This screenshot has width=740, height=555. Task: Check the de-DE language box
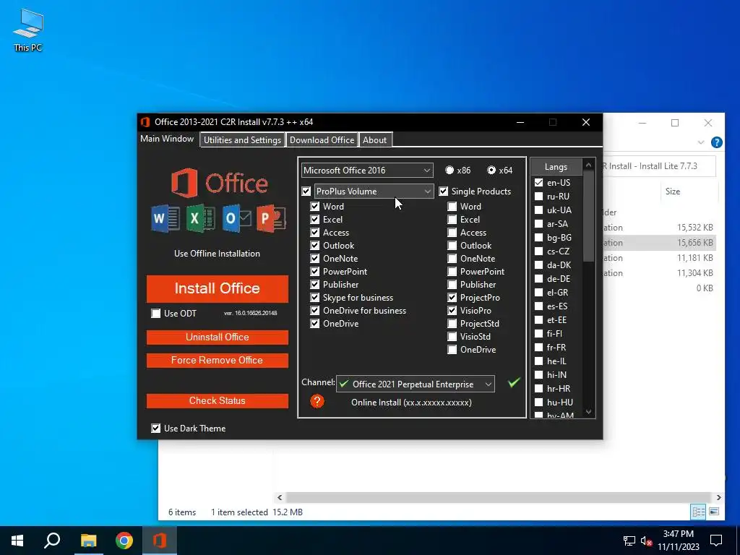point(538,279)
